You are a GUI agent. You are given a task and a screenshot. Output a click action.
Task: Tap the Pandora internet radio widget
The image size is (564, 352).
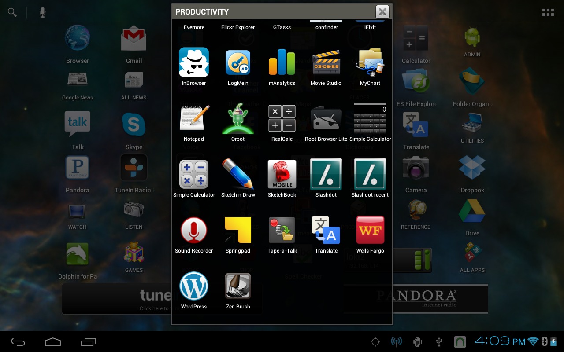pyautogui.click(x=416, y=299)
